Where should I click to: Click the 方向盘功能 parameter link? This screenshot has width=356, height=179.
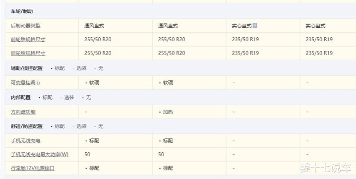point(23,112)
